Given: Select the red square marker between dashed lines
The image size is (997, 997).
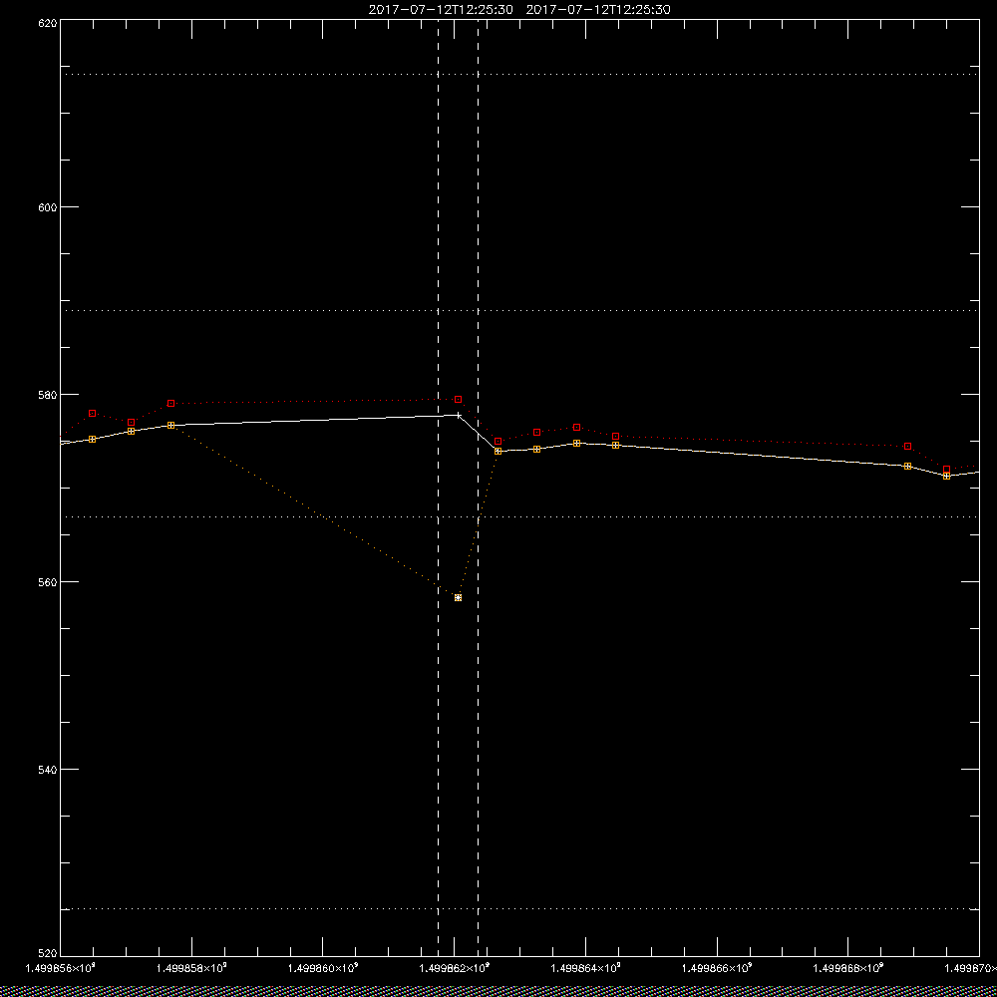Looking at the screenshot, I should pyautogui.click(x=458, y=400).
